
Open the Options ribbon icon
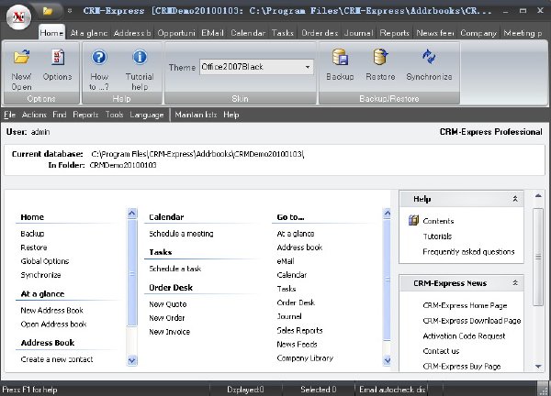(58, 57)
